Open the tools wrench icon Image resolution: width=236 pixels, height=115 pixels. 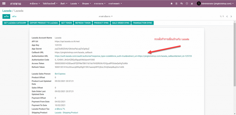click(192, 3)
